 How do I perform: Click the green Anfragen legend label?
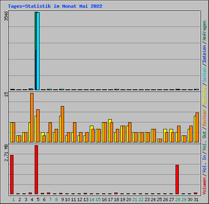205,31
